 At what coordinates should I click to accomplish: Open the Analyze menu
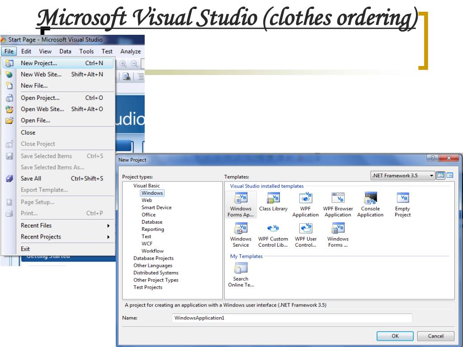pos(131,52)
